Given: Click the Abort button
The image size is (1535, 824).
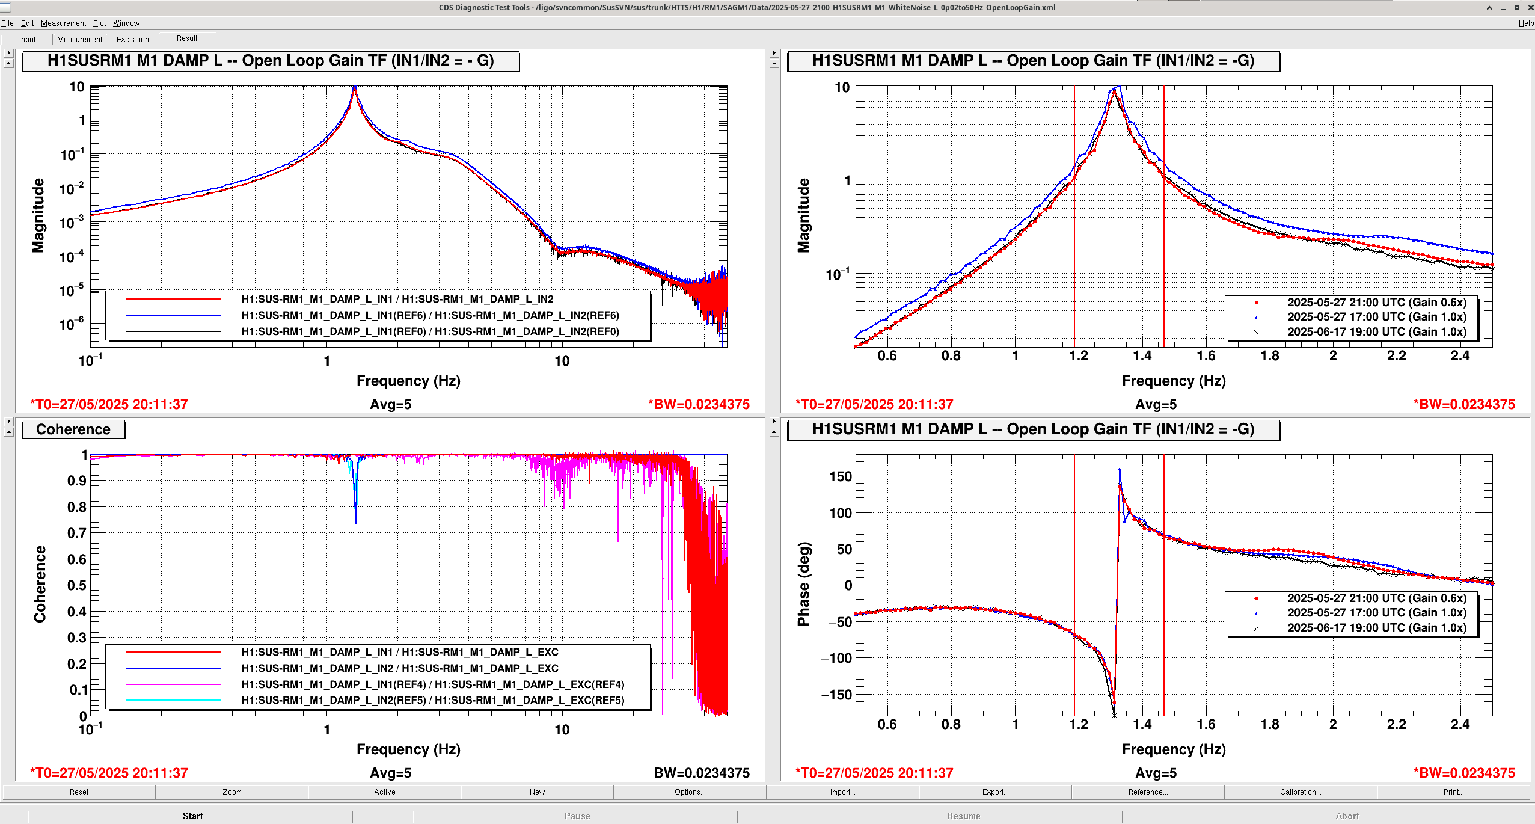Looking at the screenshot, I should [1344, 816].
